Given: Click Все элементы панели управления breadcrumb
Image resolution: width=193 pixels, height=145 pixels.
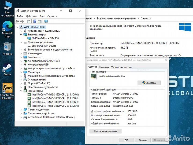Looking at the screenshot, I should point(116,19).
